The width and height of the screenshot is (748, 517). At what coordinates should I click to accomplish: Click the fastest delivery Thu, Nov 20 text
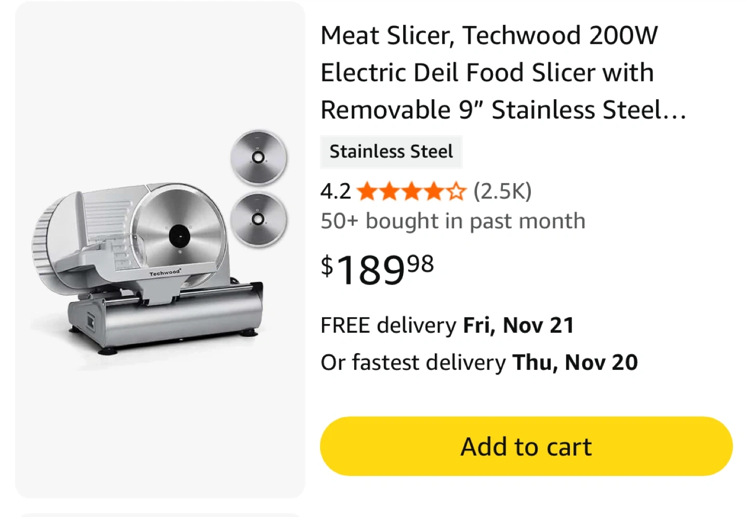(479, 363)
